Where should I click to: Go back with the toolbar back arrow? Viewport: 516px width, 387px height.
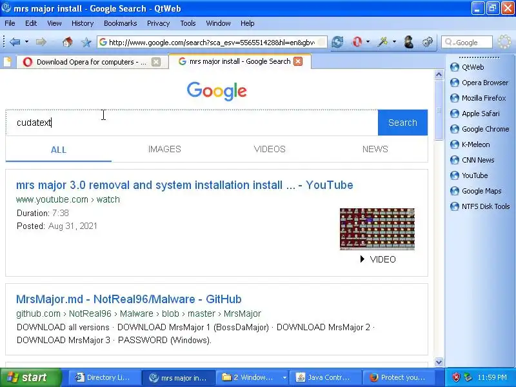pyautogui.click(x=15, y=42)
